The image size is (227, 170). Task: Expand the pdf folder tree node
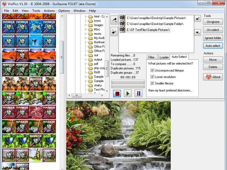click(86, 64)
